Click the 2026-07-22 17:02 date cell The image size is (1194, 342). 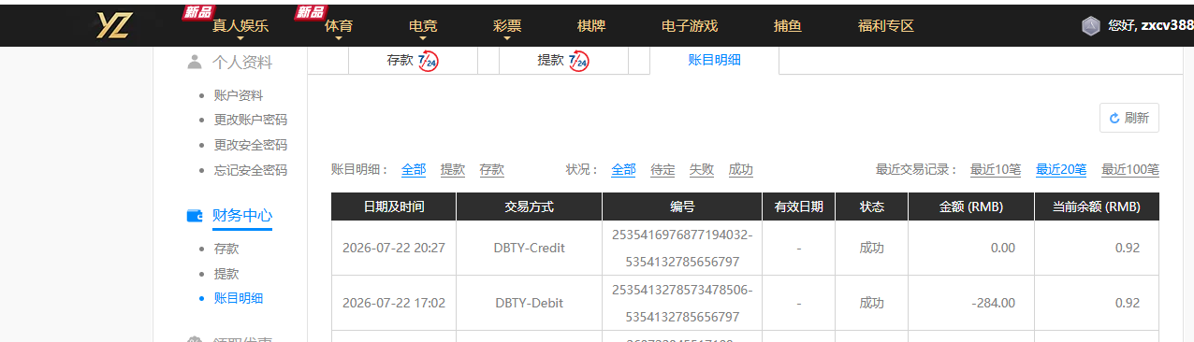point(394,303)
